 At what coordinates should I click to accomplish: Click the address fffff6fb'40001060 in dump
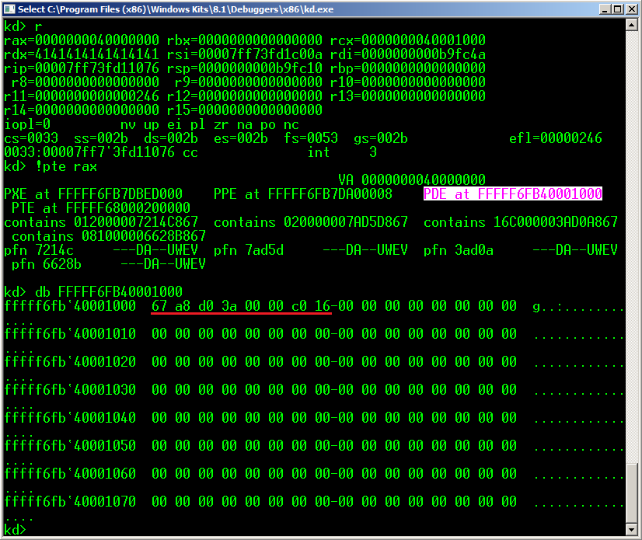[70, 473]
